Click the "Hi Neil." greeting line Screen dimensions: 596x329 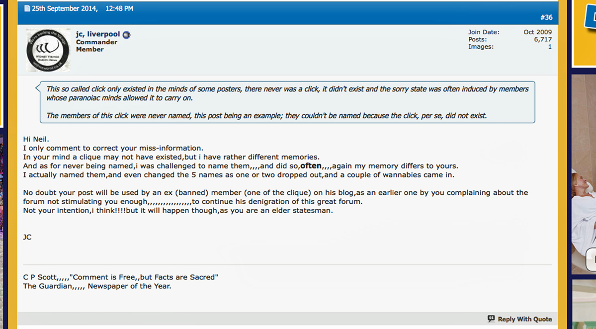click(x=37, y=139)
